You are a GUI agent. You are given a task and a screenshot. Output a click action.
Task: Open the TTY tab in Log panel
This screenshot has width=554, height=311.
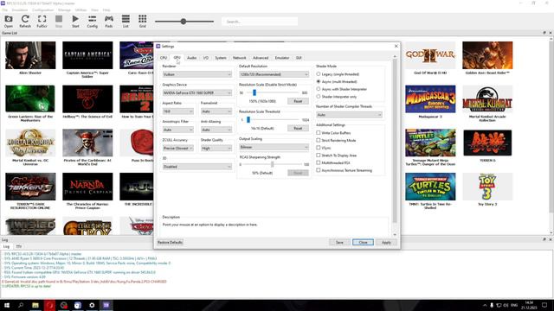click(19, 246)
